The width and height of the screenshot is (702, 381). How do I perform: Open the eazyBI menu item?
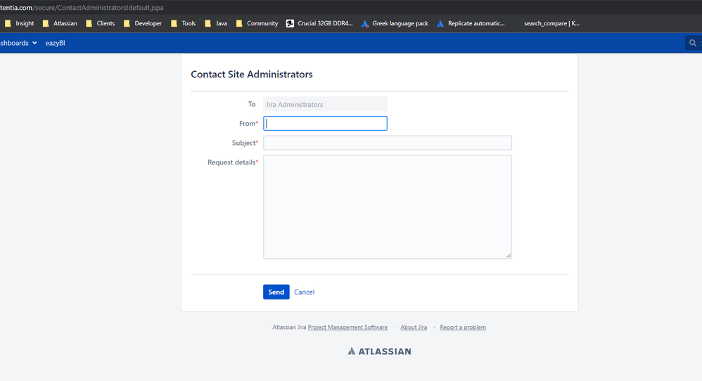(55, 43)
